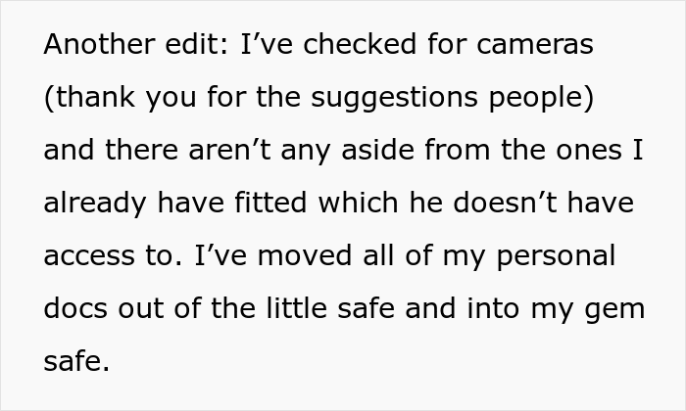Click the word "doesn't"
This screenshot has width=686, height=411.
(505, 203)
